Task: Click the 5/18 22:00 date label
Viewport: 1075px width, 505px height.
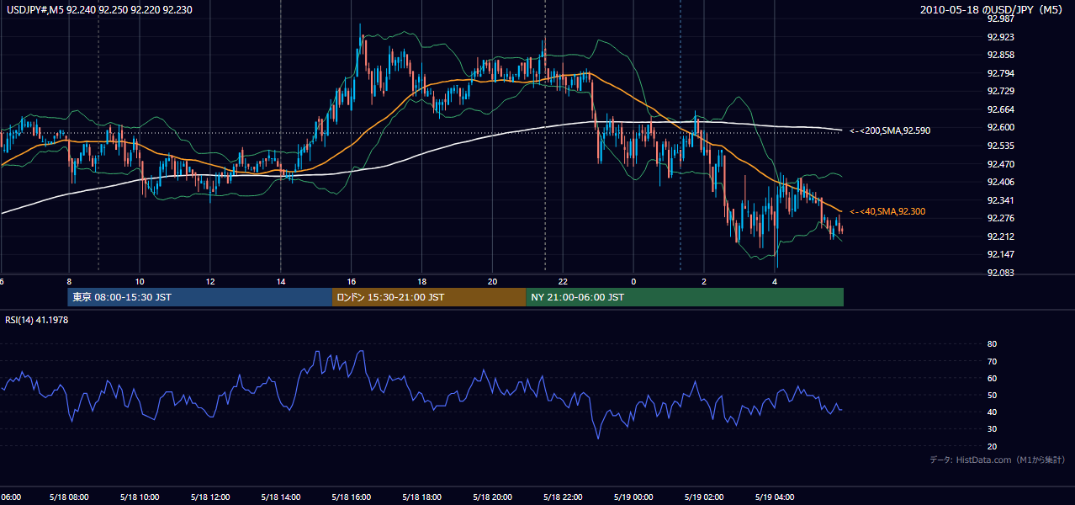Action: tap(564, 497)
